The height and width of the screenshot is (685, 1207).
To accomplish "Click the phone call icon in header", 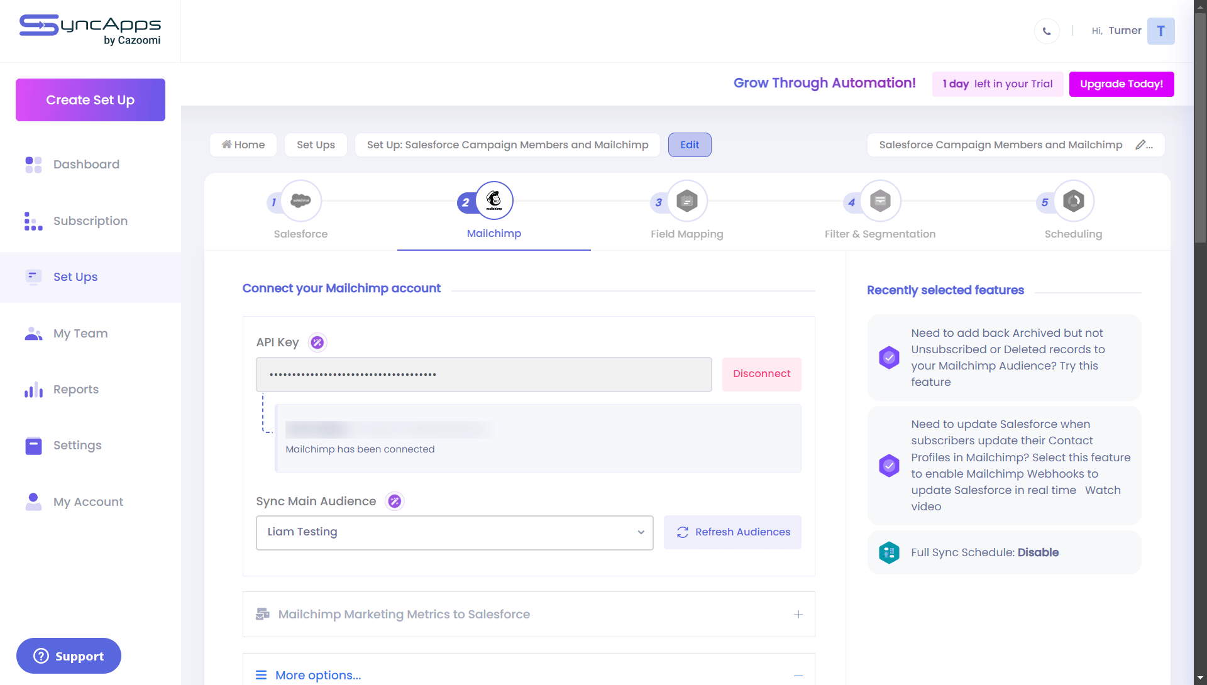I will coord(1047,31).
